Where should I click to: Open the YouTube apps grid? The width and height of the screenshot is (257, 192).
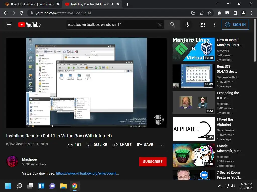tap(203, 25)
